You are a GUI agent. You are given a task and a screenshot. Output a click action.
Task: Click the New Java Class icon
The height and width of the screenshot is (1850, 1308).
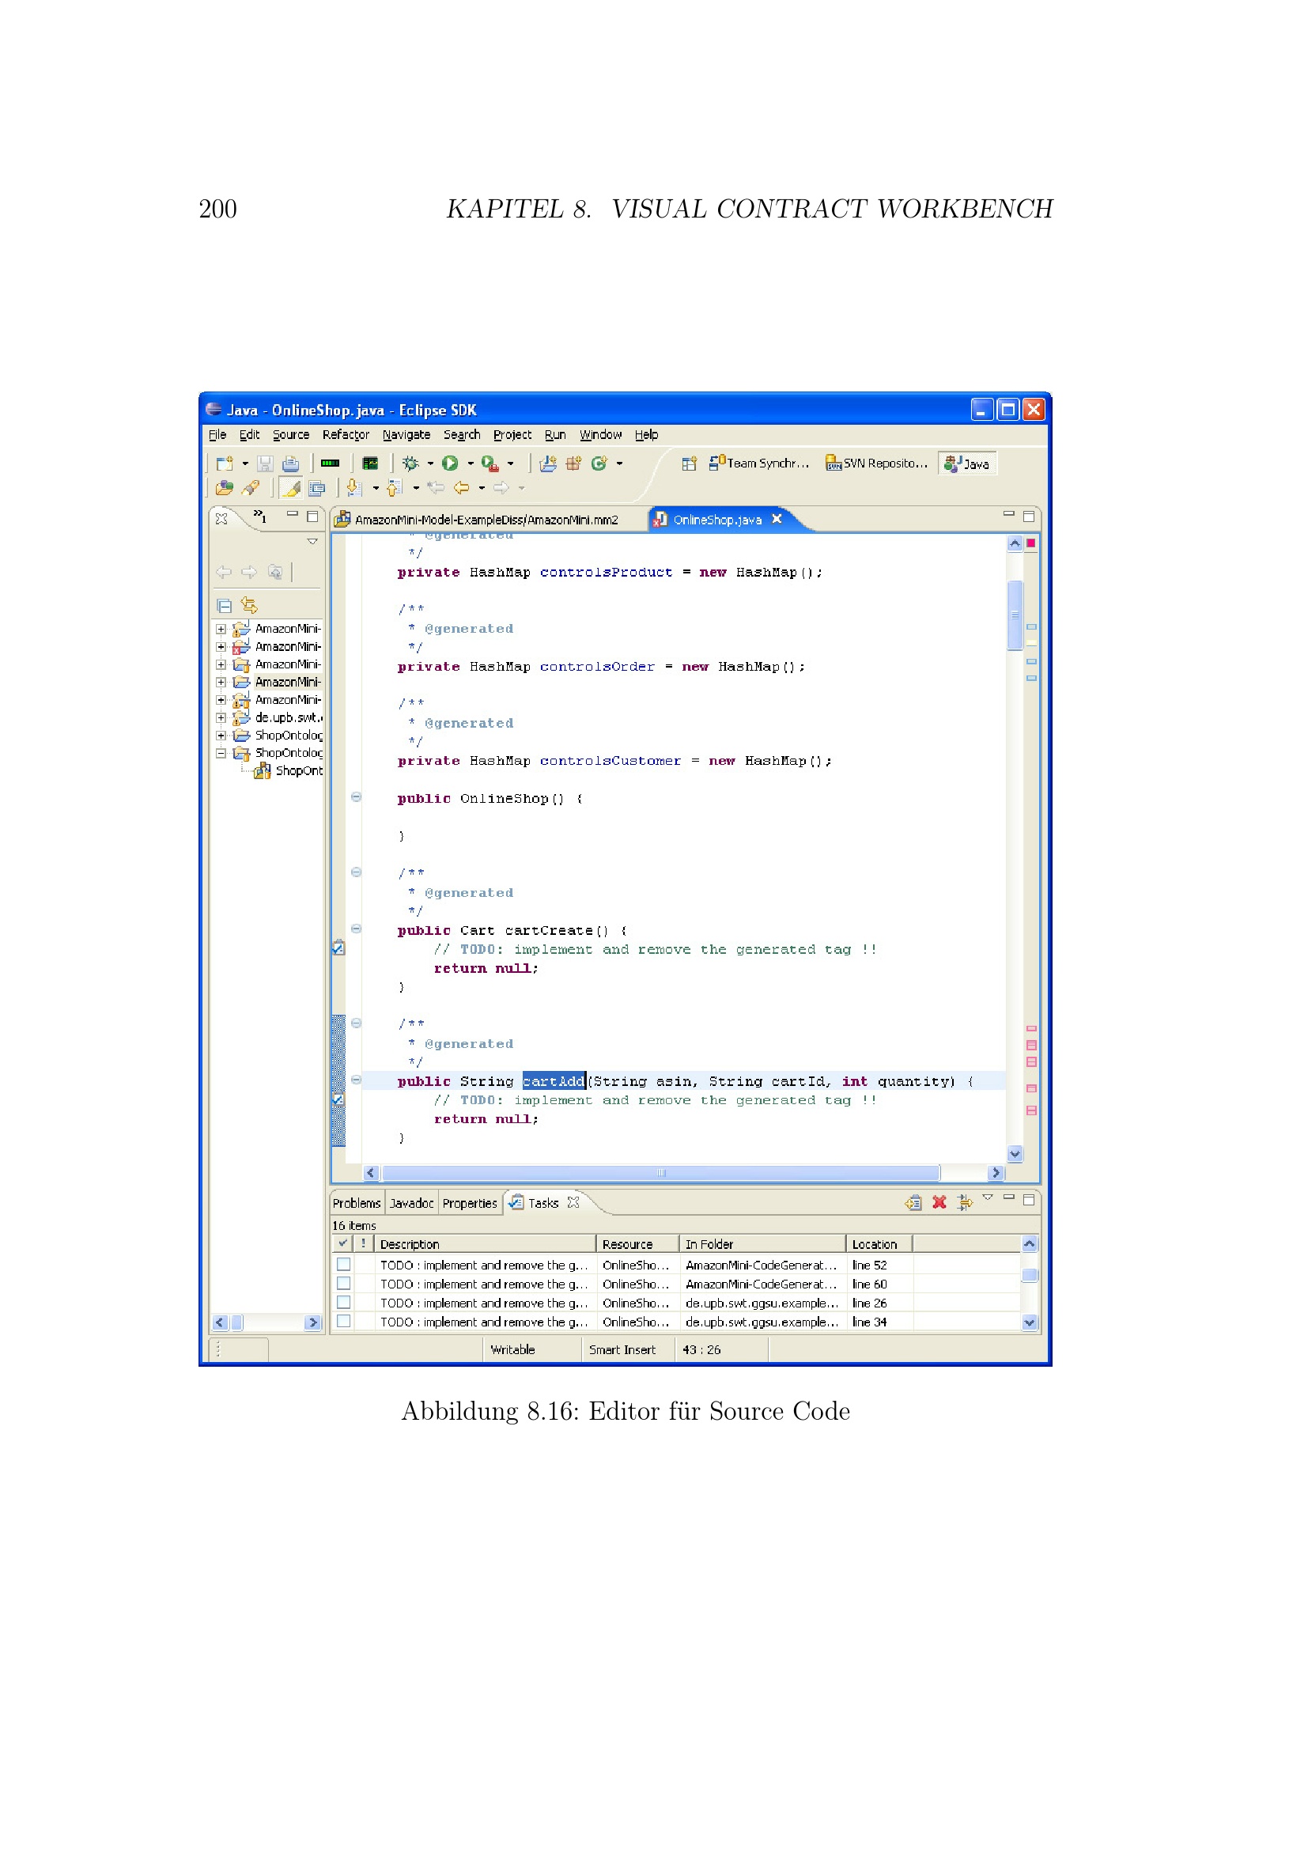pos(599,463)
